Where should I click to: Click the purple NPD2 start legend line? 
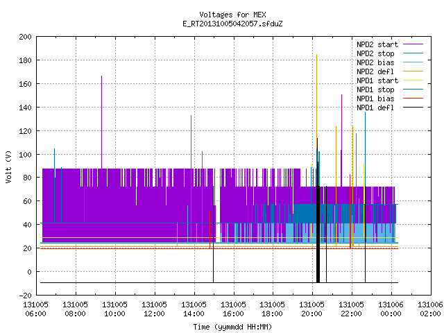click(413, 44)
